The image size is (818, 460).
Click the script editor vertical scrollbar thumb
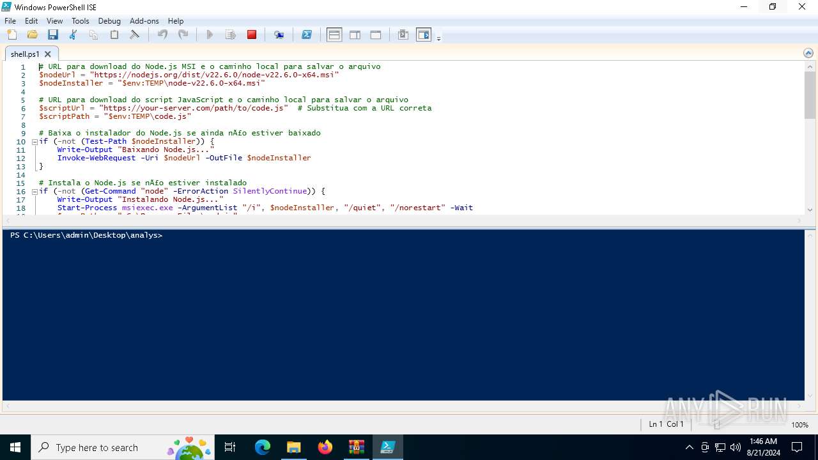[810, 95]
